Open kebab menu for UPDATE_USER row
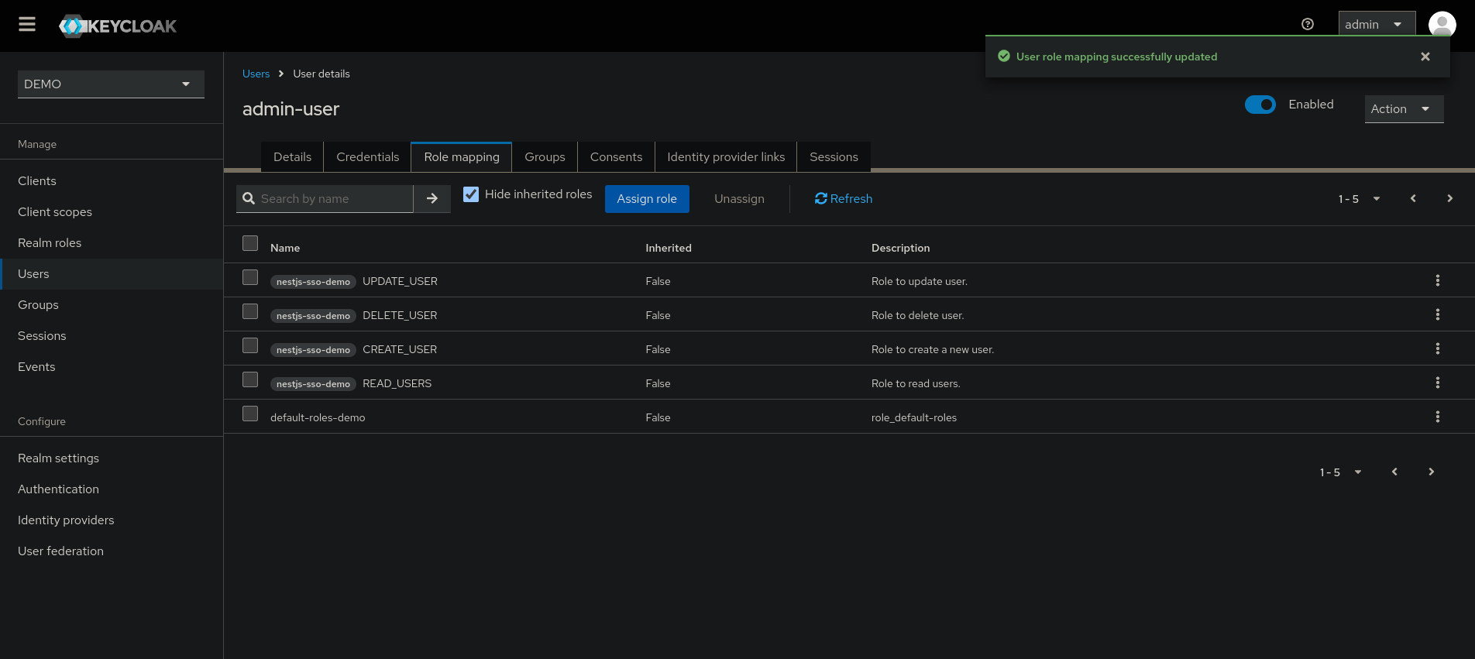The height and width of the screenshot is (659, 1475). (1438, 280)
